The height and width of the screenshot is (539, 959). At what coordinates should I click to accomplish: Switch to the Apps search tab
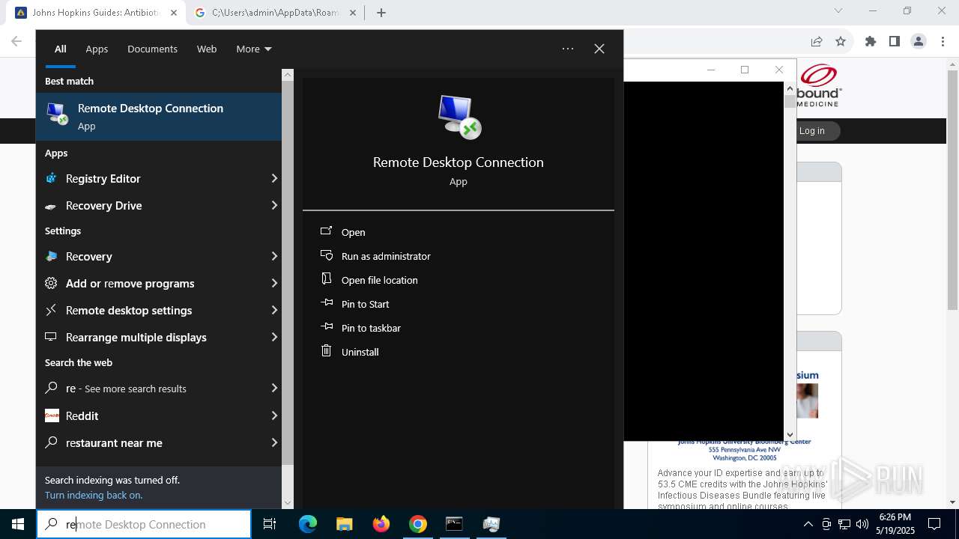(97, 49)
